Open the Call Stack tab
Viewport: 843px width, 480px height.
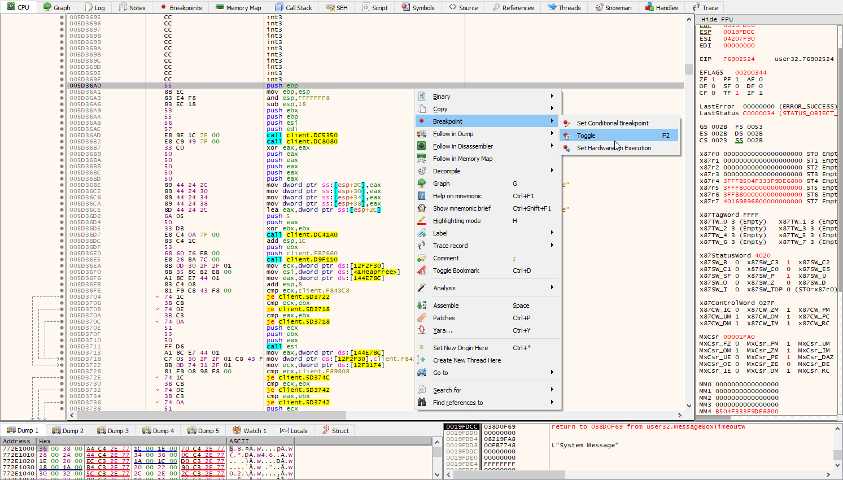click(294, 7)
